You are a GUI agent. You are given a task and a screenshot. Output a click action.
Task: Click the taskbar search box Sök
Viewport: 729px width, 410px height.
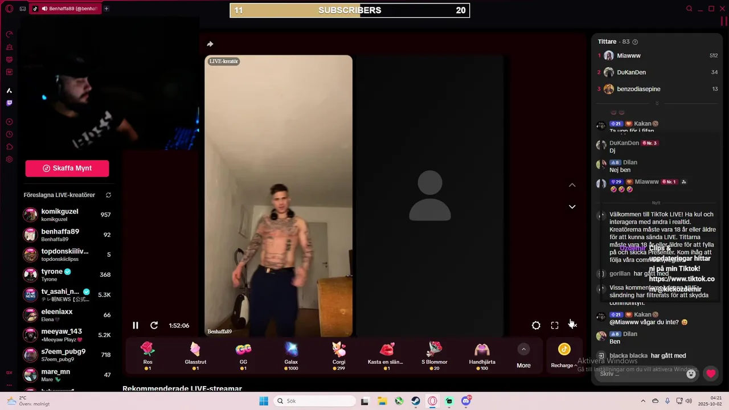point(313,401)
